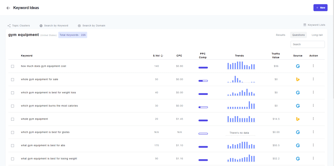Screen dimensions: 334x166
Task: Click the New button
Action: 320,8
